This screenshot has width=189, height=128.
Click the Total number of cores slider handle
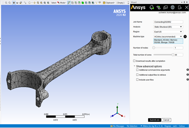[173, 55]
